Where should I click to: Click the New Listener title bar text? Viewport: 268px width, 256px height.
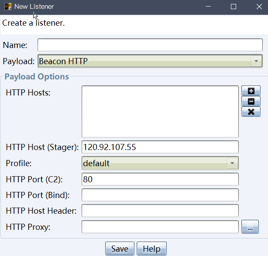(x=34, y=7)
